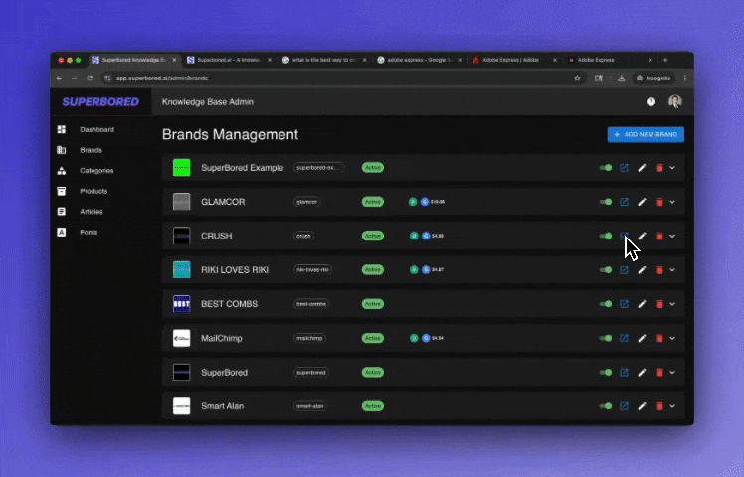Toggle active switch for SuperBored Example
The height and width of the screenshot is (477, 744).
click(606, 168)
